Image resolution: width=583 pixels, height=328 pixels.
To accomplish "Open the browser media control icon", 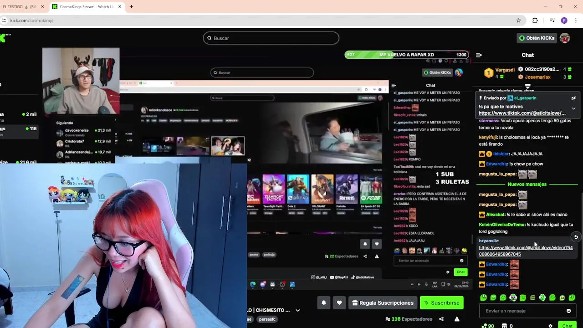I will tap(552, 20).
